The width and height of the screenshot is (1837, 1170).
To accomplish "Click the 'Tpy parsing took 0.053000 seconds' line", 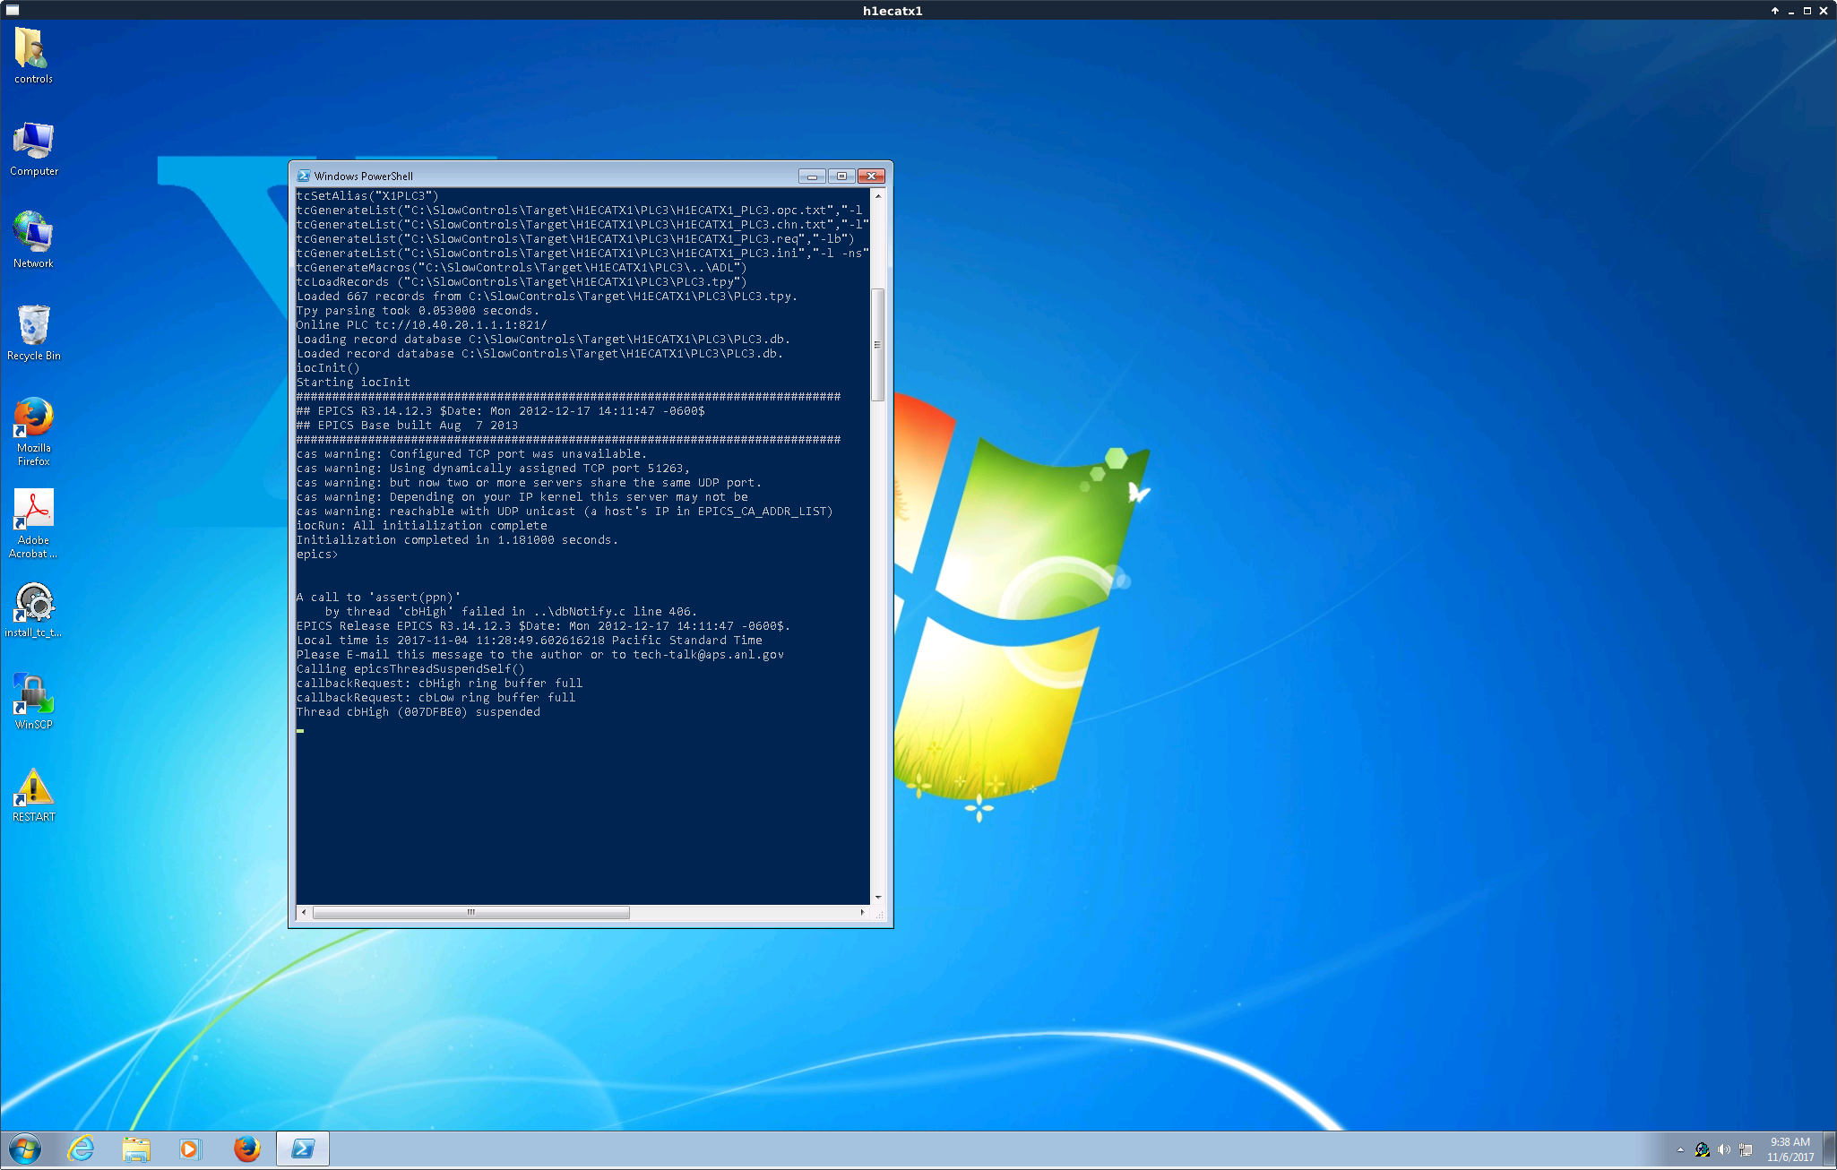I will click(418, 311).
